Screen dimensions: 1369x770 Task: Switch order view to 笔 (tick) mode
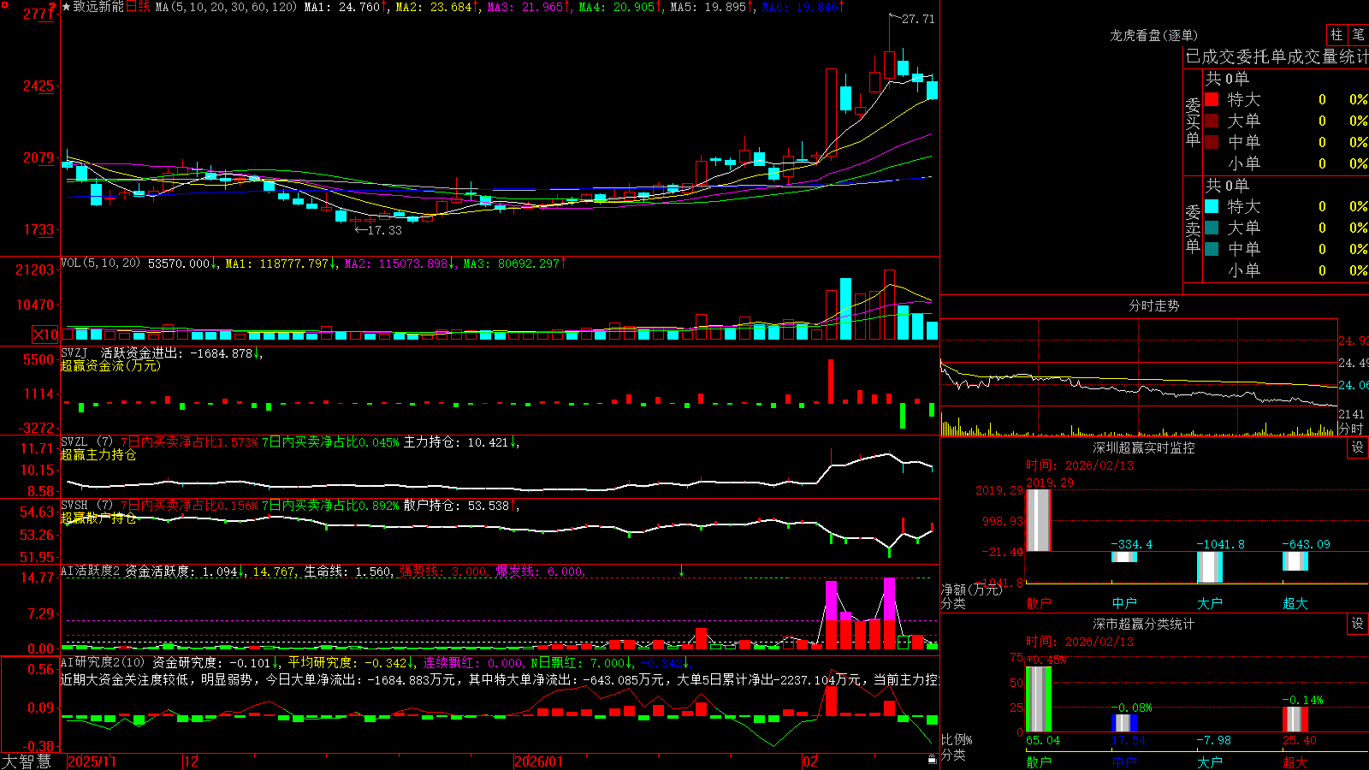tap(1359, 34)
